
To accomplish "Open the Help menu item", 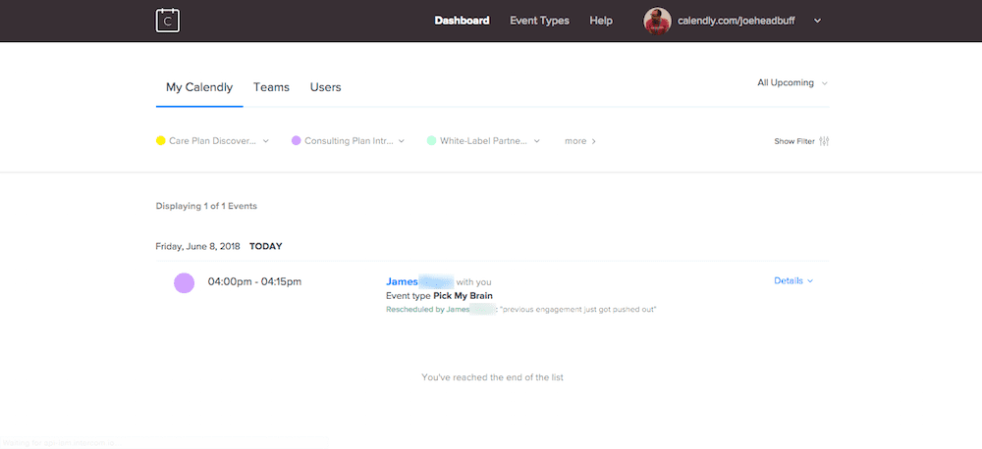I will click(x=601, y=21).
